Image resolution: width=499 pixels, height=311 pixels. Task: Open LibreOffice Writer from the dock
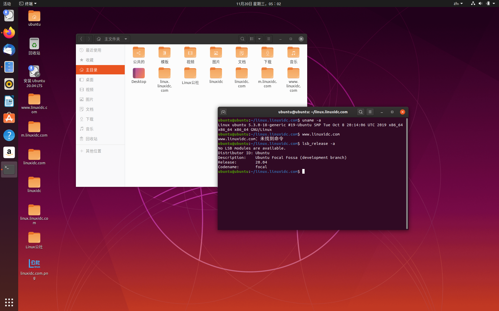tap(9, 101)
